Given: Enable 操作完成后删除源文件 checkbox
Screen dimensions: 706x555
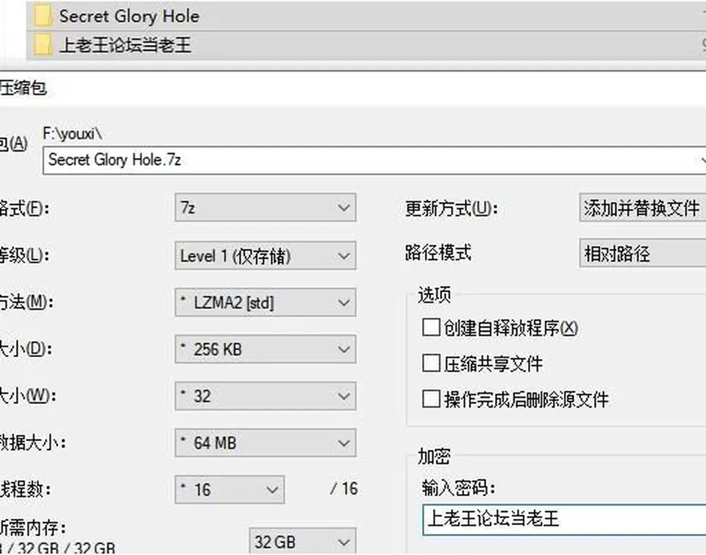Looking at the screenshot, I should 431,399.
